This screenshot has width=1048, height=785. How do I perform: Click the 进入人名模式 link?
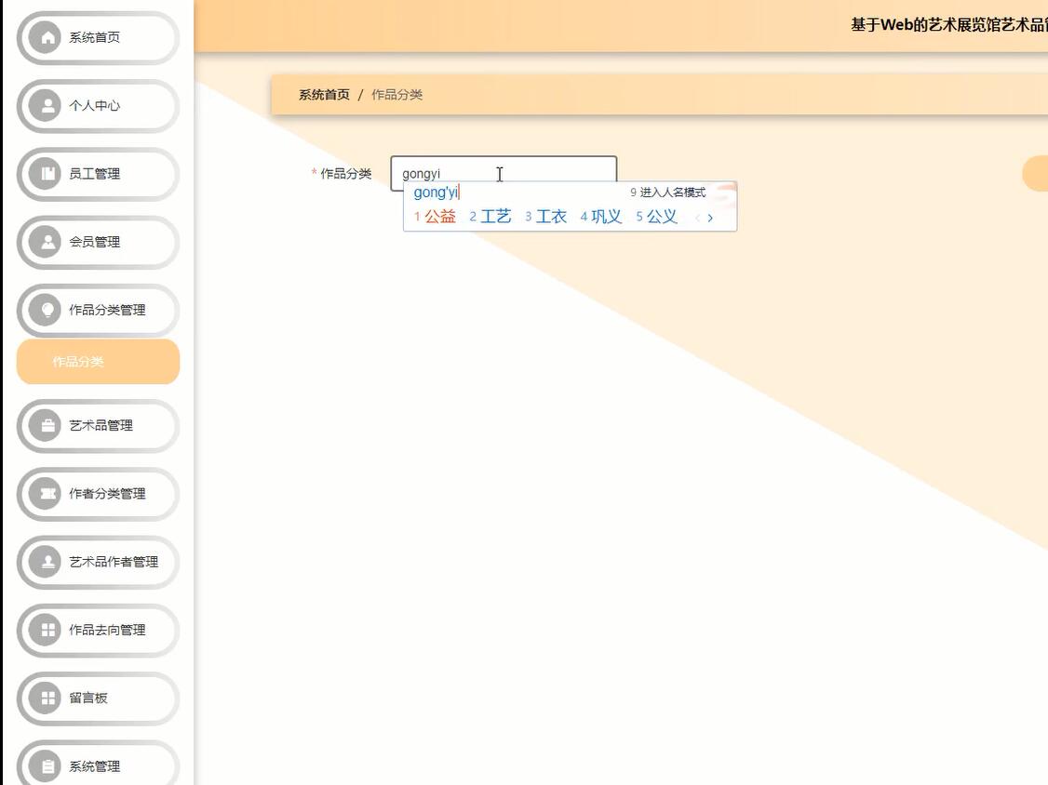pos(671,192)
